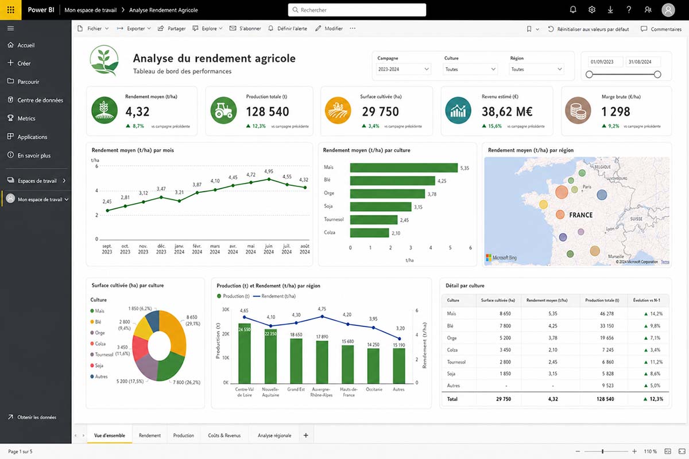Click the bookmark icon in toolbar
This screenshot has width=689, height=459.
pos(529,29)
